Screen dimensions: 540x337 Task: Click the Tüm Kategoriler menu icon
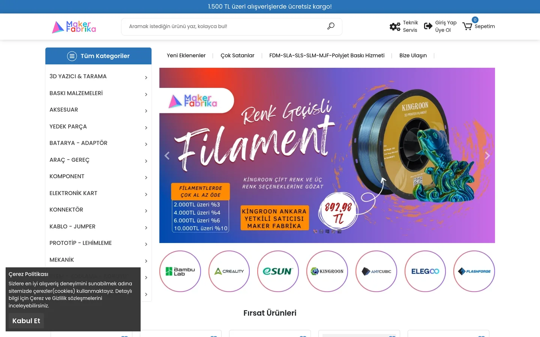[x=72, y=56]
